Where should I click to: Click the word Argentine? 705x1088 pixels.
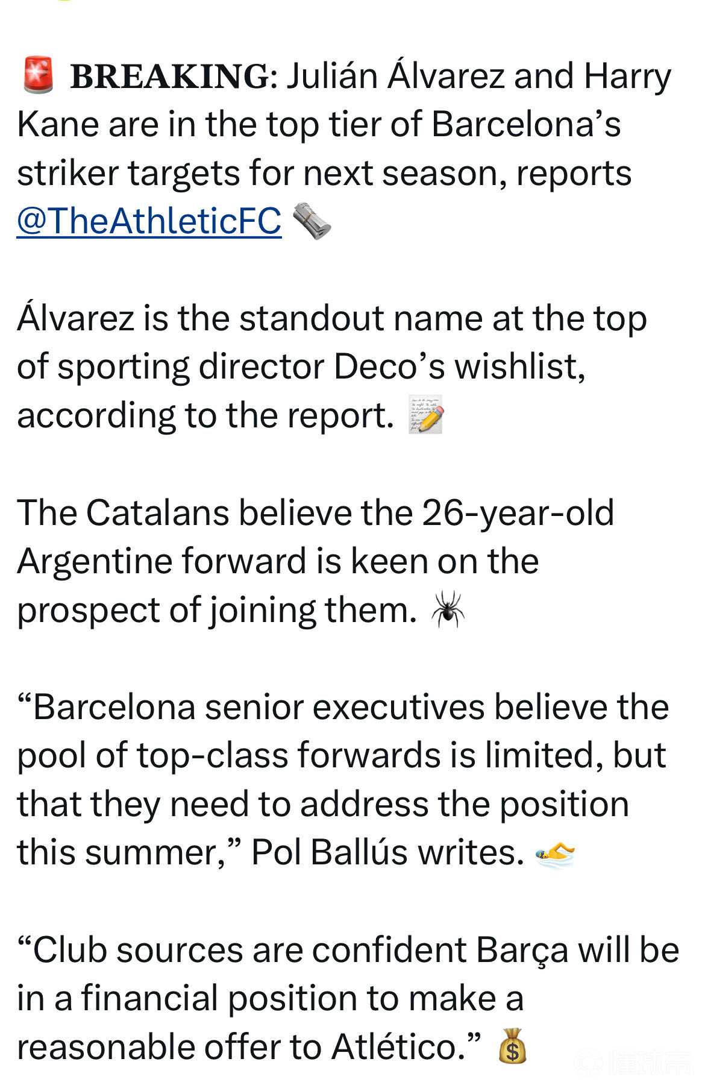95,562
